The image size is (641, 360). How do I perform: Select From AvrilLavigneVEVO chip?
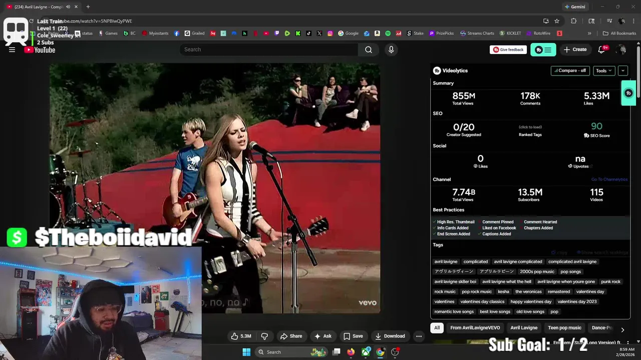click(x=475, y=328)
